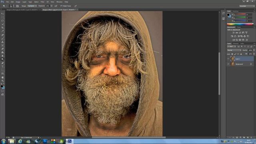This screenshot has height=144, width=256.
Task: Open the collapsed Properties panel icon
Action: (x=223, y=18)
